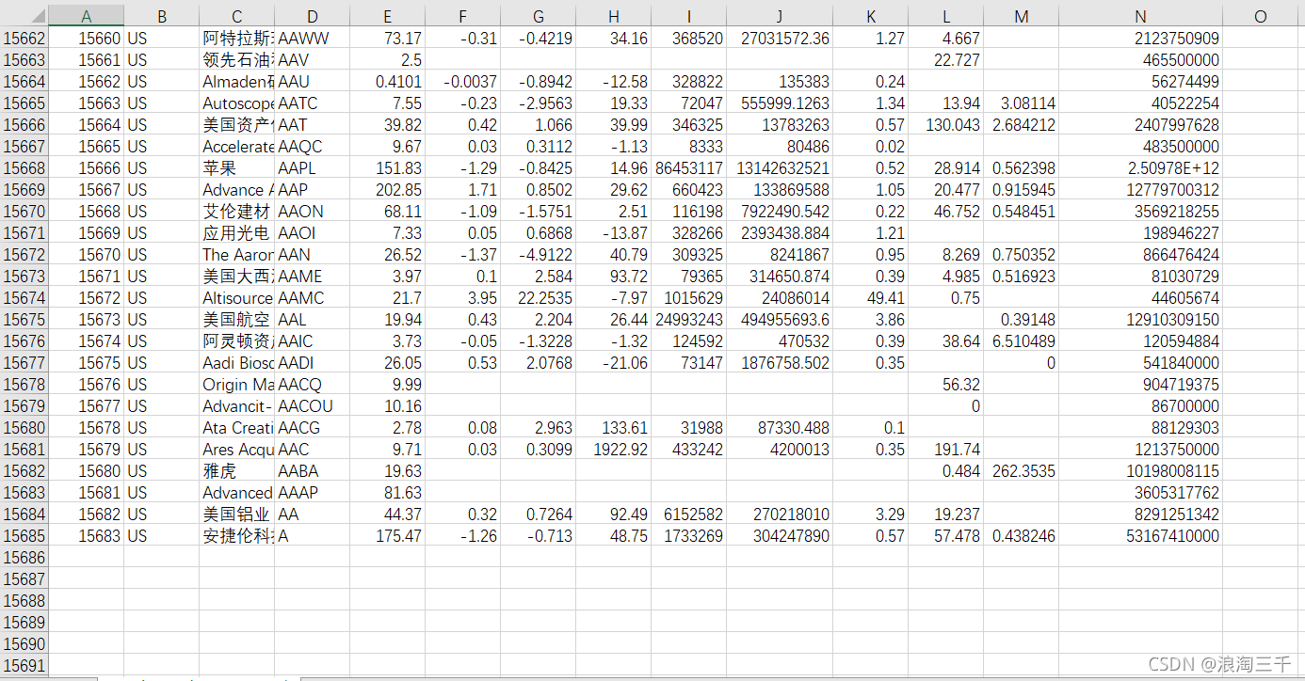Select column H header
Viewport: 1305px width, 681px height.
point(614,16)
